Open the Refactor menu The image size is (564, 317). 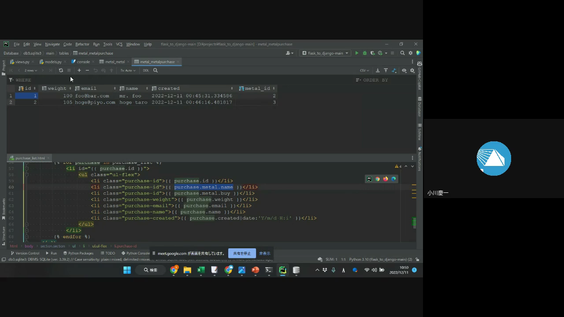[82, 44]
